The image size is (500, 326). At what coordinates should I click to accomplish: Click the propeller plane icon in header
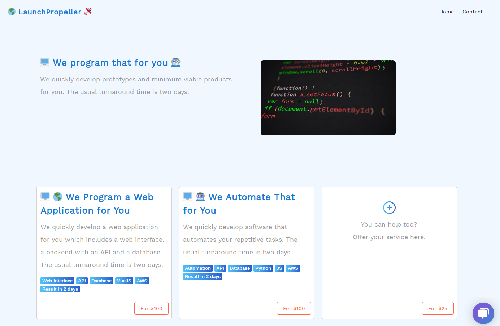pyautogui.click(x=88, y=12)
